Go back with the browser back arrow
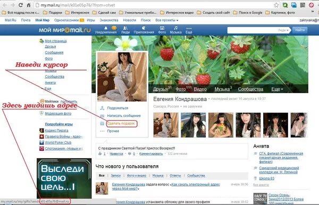Screen dimensions: 319x205 click(x=4, y=5)
